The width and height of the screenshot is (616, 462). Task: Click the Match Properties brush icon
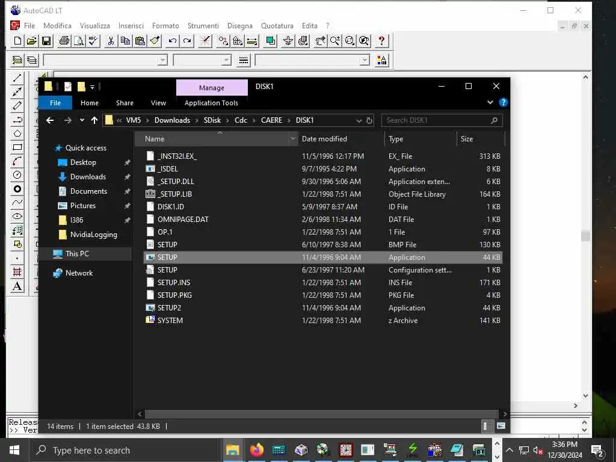tap(155, 41)
